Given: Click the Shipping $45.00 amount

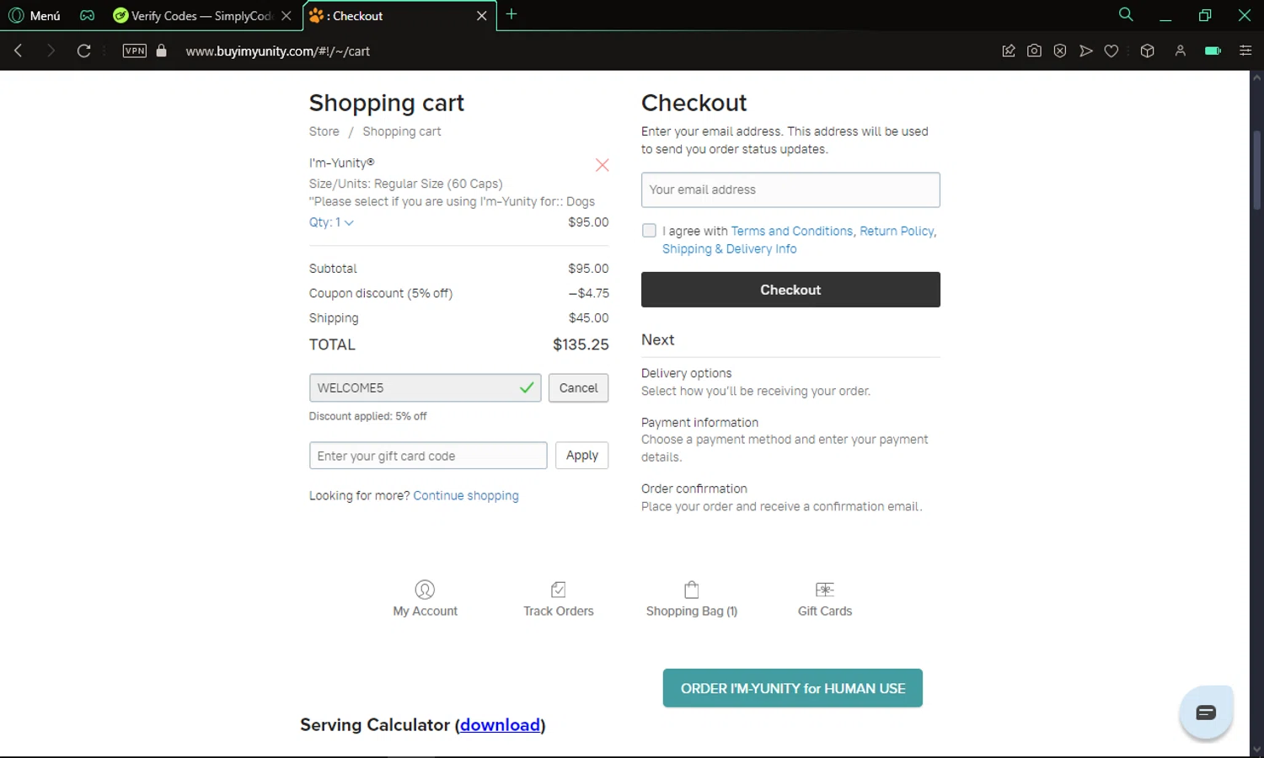Looking at the screenshot, I should 588,318.
